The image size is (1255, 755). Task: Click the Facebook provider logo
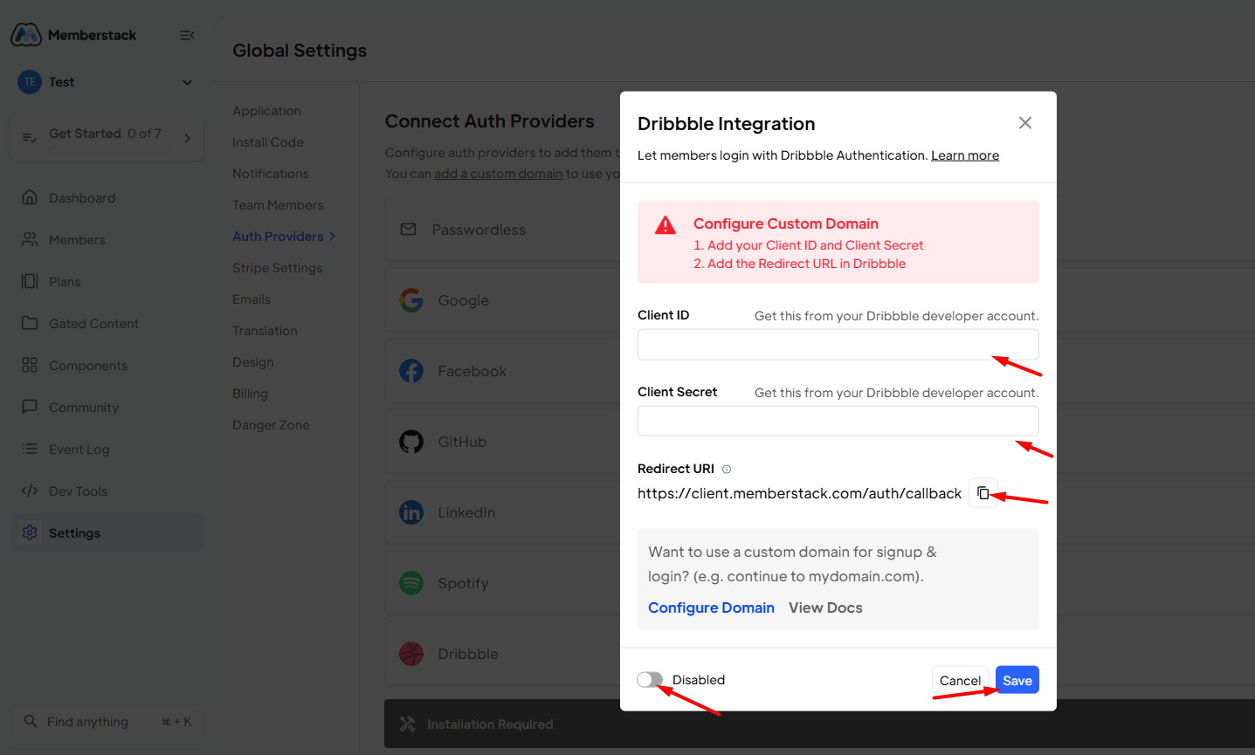(411, 371)
